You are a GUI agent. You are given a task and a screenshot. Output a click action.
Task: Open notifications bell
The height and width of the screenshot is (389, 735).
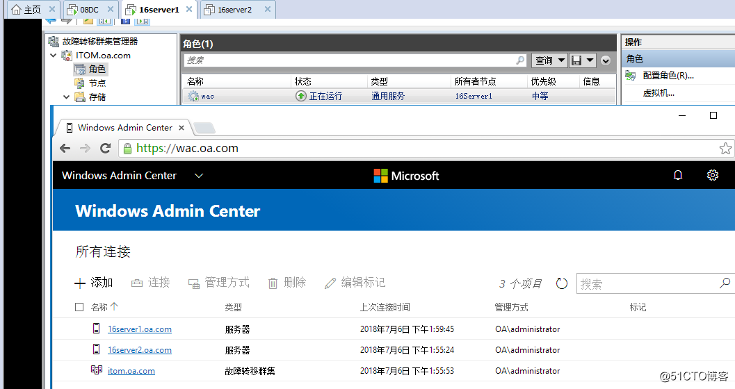678,175
